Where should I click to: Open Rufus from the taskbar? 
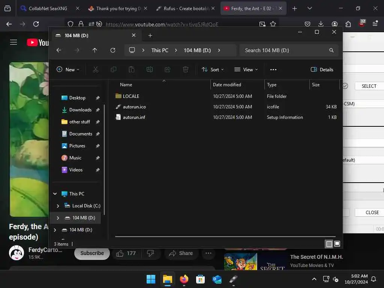coord(233,279)
